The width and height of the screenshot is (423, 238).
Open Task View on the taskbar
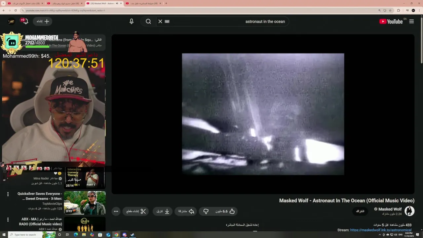(67, 235)
